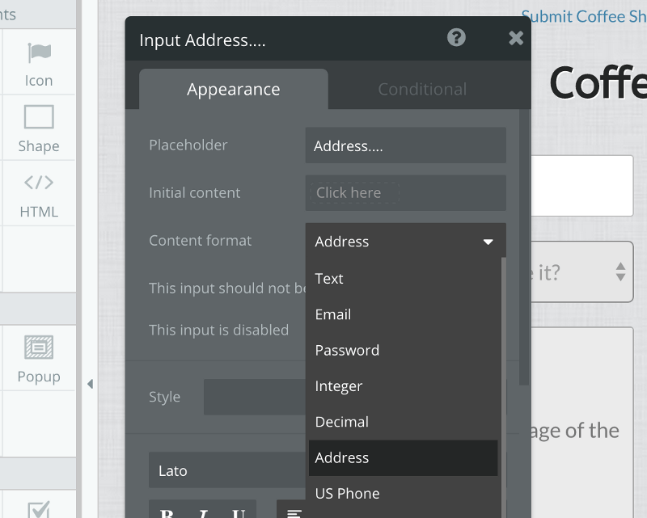The width and height of the screenshot is (647, 518).
Task: Select Email as the content format
Action: click(333, 314)
